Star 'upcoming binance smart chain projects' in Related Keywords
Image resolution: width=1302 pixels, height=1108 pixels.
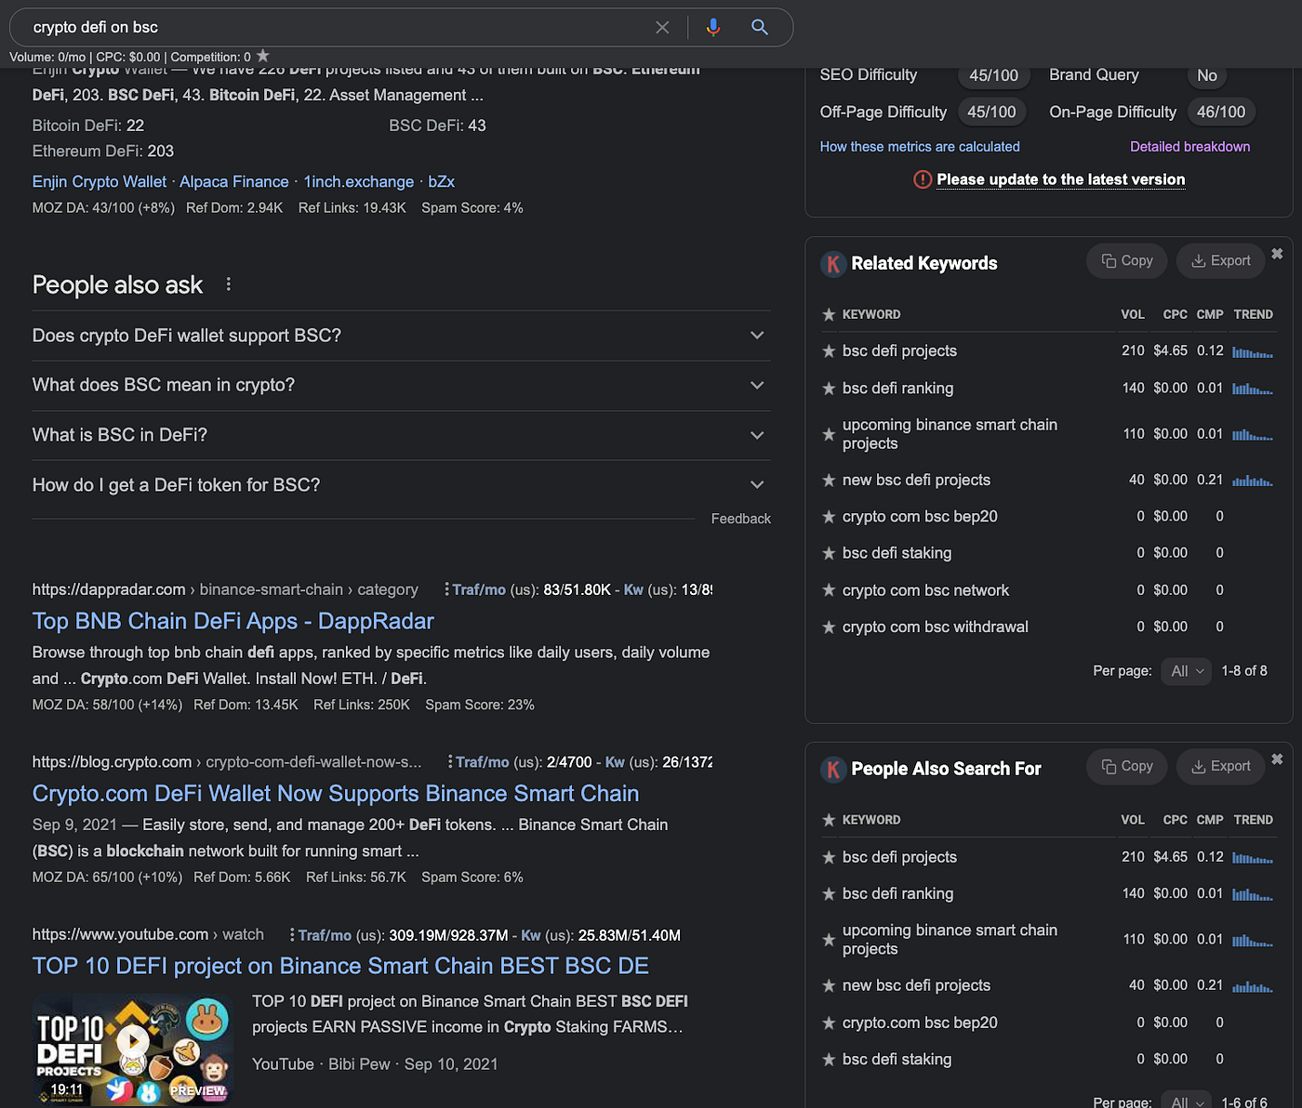829,434
